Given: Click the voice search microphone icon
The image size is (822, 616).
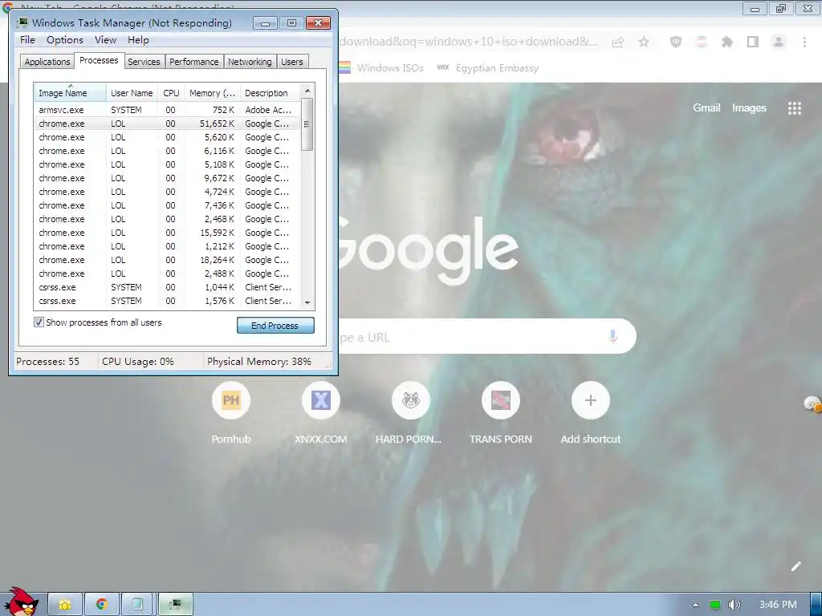Looking at the screenshot, I should tap(612, 336).
